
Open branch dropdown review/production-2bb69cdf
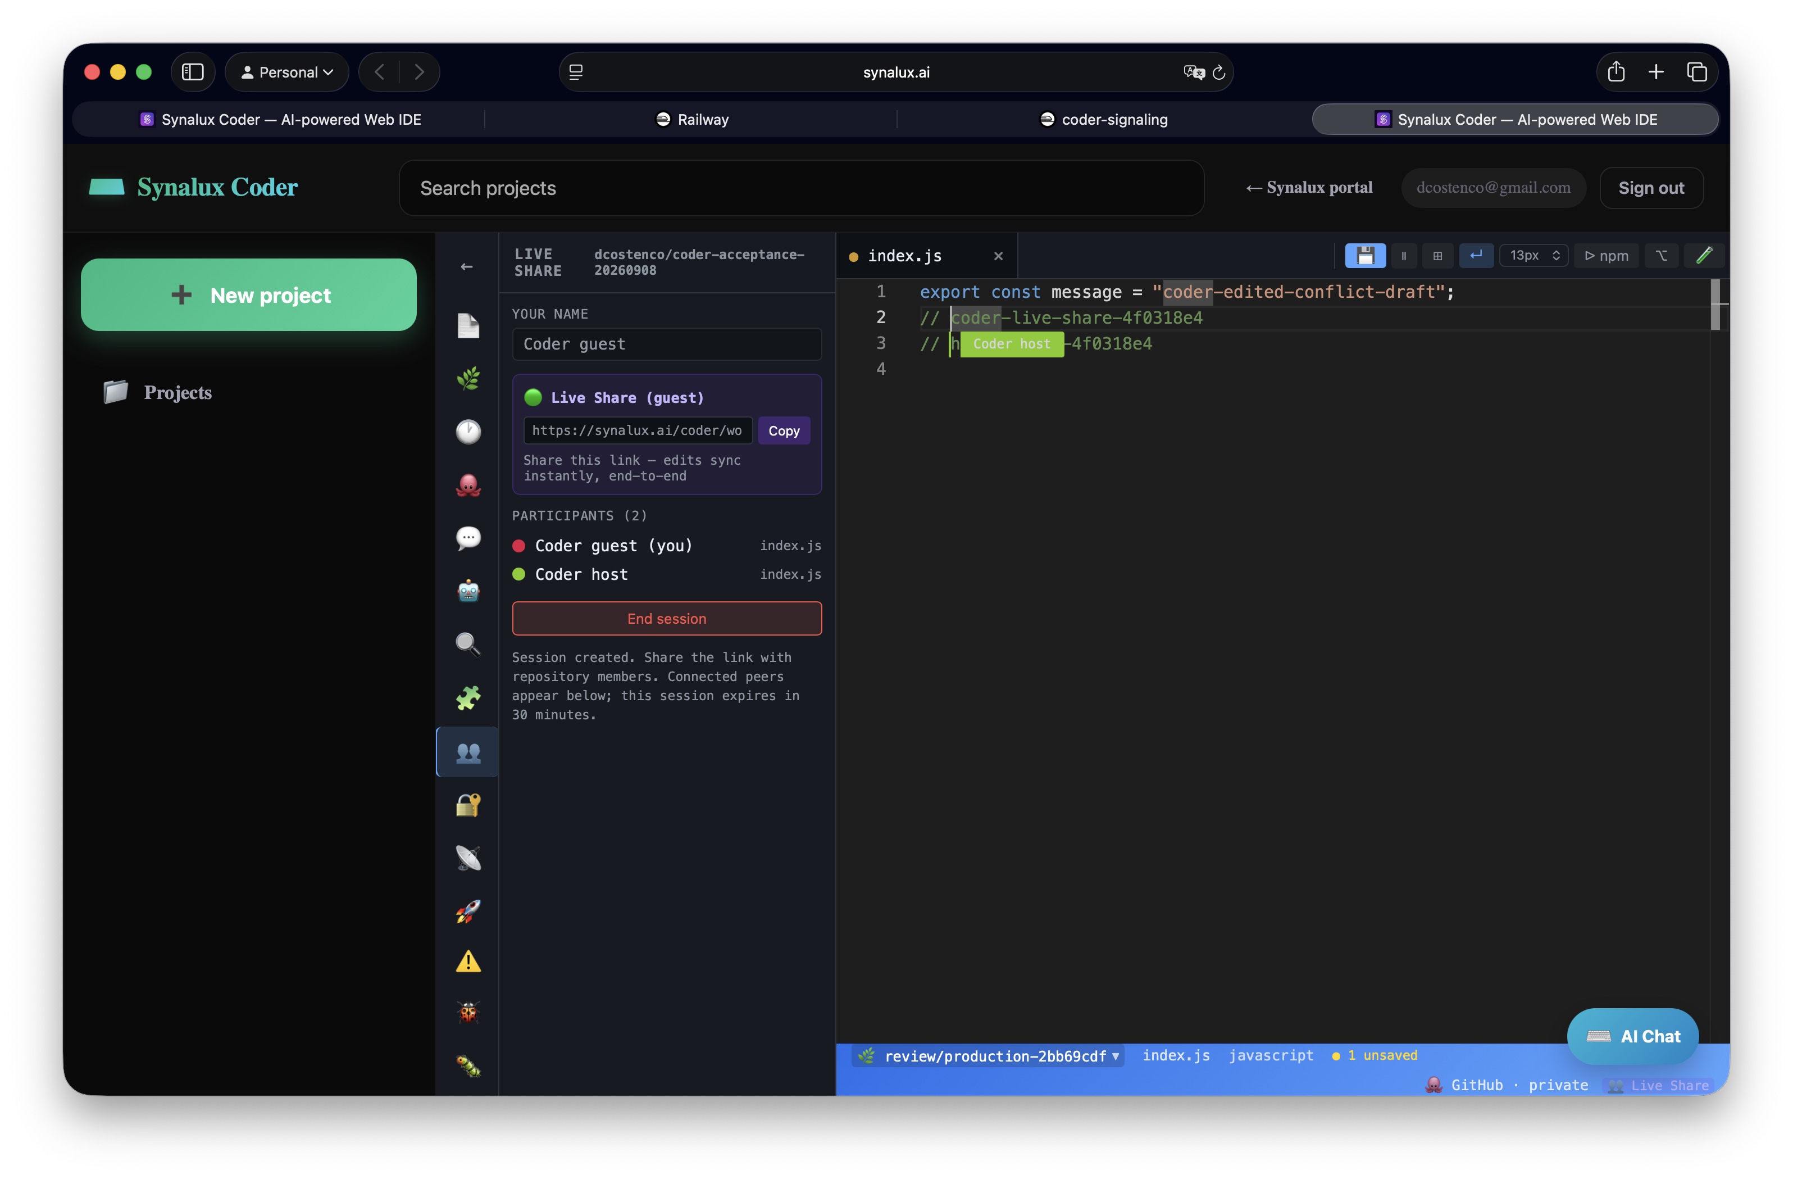[x=989, y=1056]
